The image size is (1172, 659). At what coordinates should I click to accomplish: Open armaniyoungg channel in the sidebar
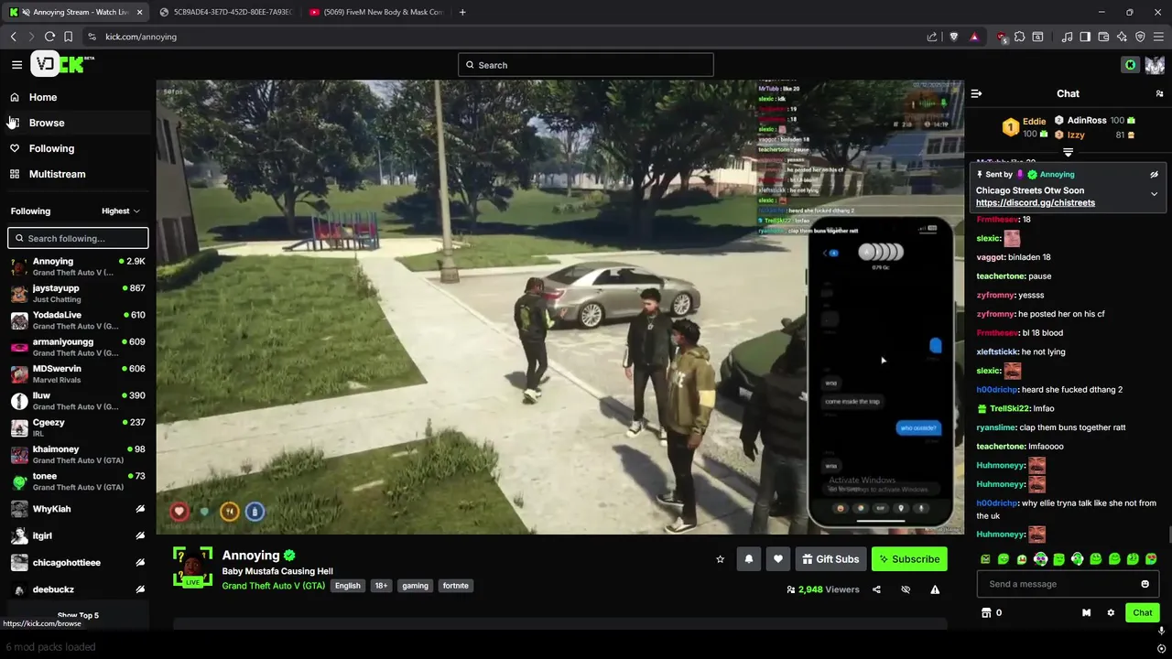[78, 347]
